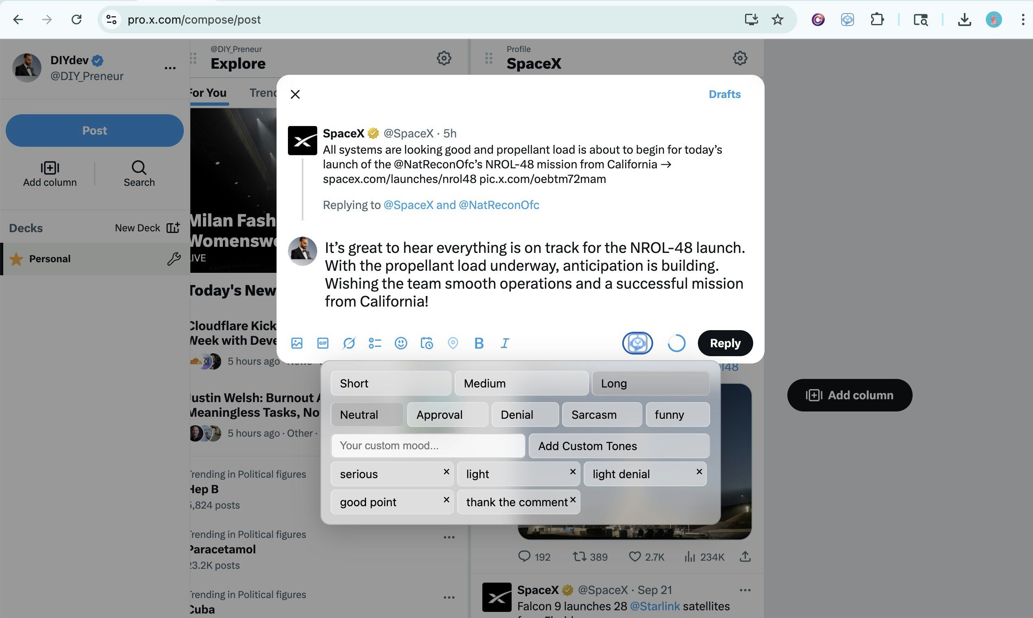Insert a poll with the list icon

tap(375, 343)
